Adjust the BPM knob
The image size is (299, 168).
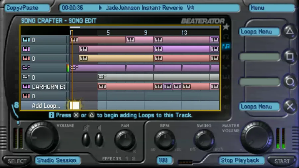pyautogui.click(x=164, y=140)
